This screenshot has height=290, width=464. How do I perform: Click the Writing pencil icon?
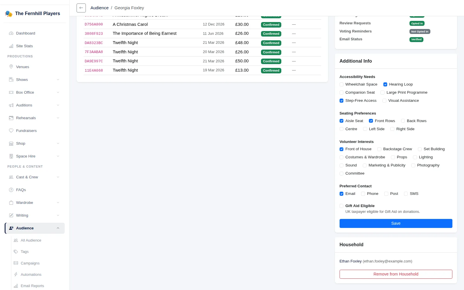11,215
